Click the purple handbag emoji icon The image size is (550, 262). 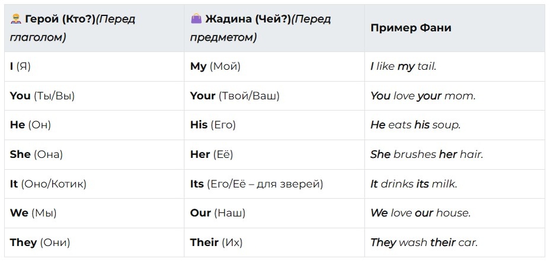click(196, 19)
